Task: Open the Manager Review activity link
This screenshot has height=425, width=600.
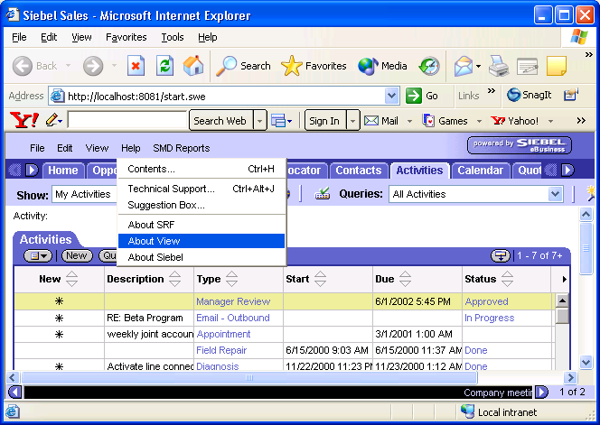Action: click(233, 301)
